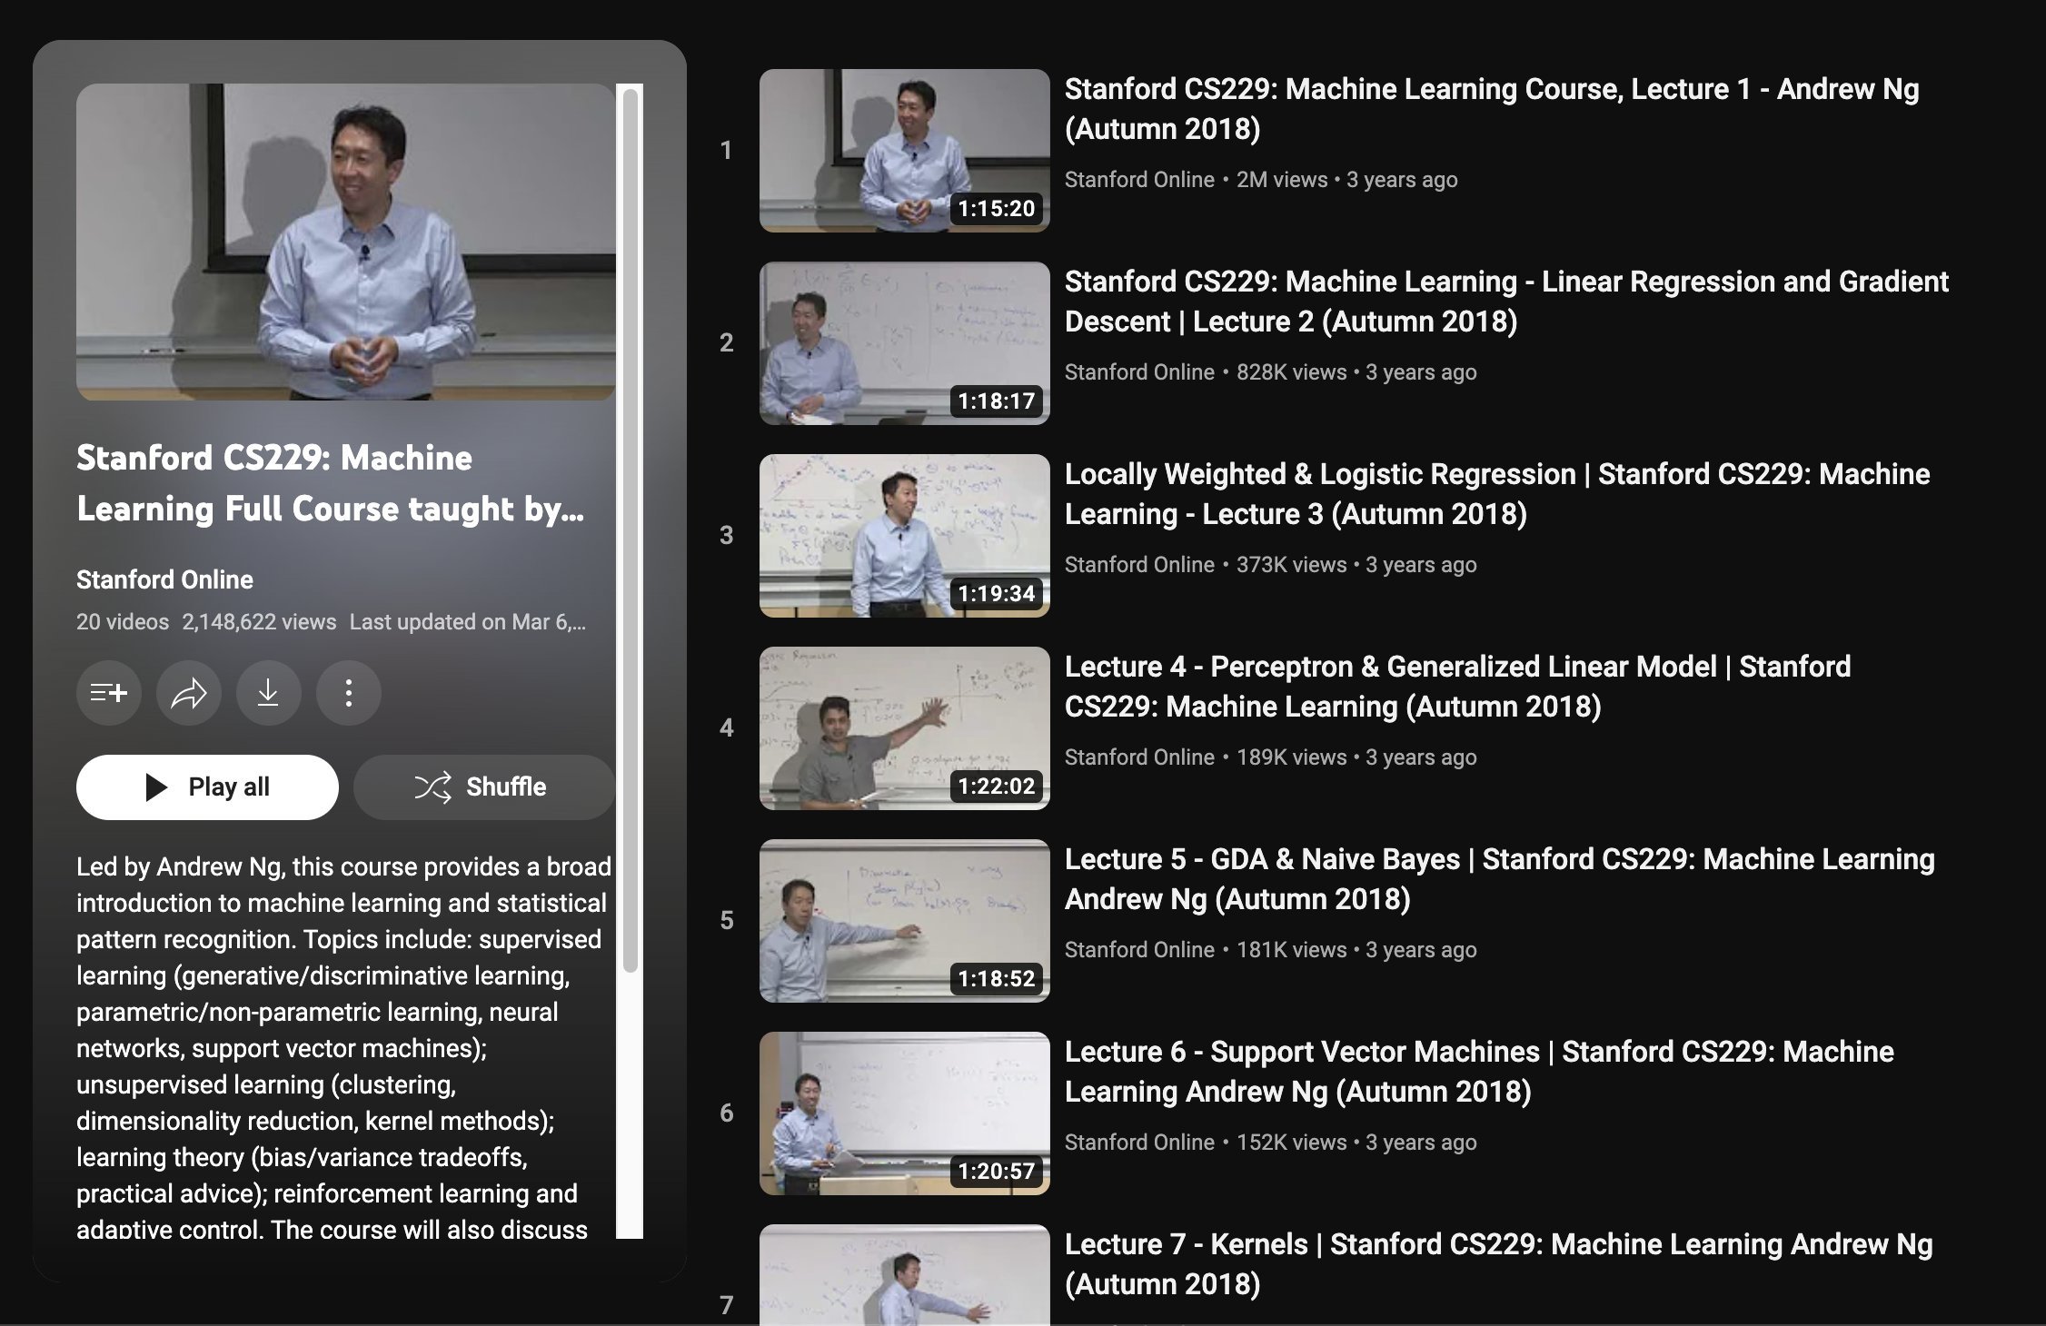This screenshot has height=1326, width=2046.
Task: Open Lecture 2 Linear Regression thumbnail
Action: (904, 342)
